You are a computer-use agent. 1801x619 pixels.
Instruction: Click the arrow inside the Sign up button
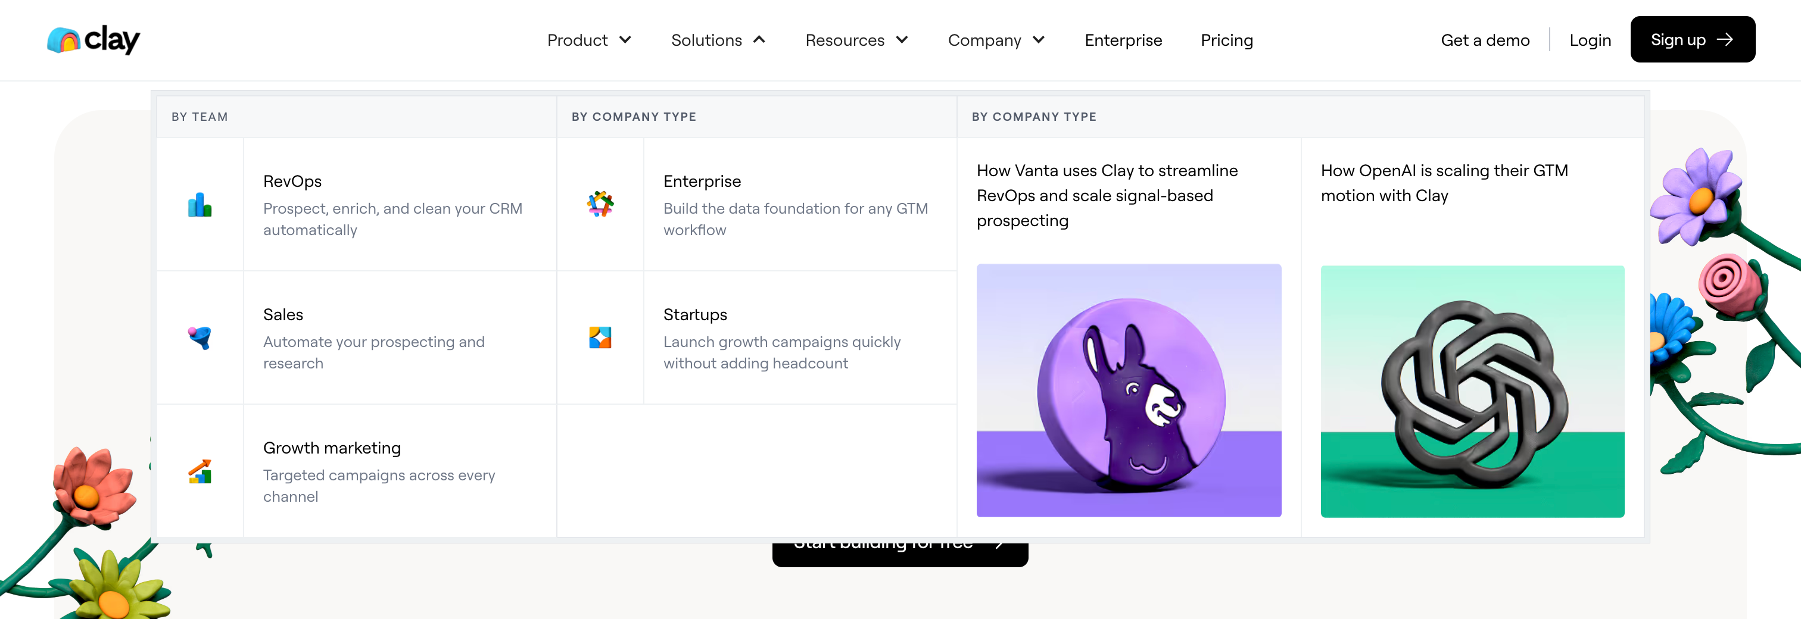click(1725, 40)
